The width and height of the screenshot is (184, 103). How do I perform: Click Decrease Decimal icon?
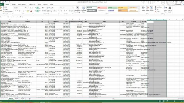click(72, 11)
